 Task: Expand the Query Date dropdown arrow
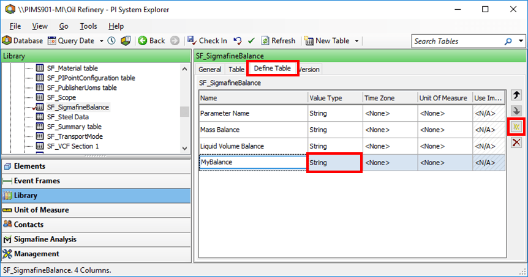click(x=101, y=41)
